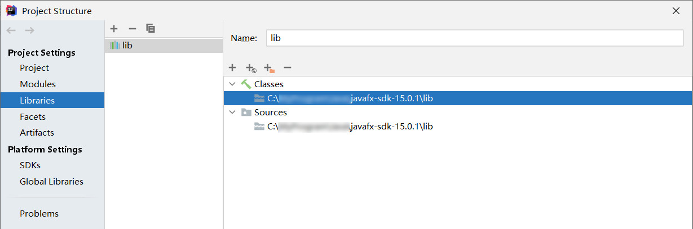Remove the selected library from the list

(x=133, y=29)
